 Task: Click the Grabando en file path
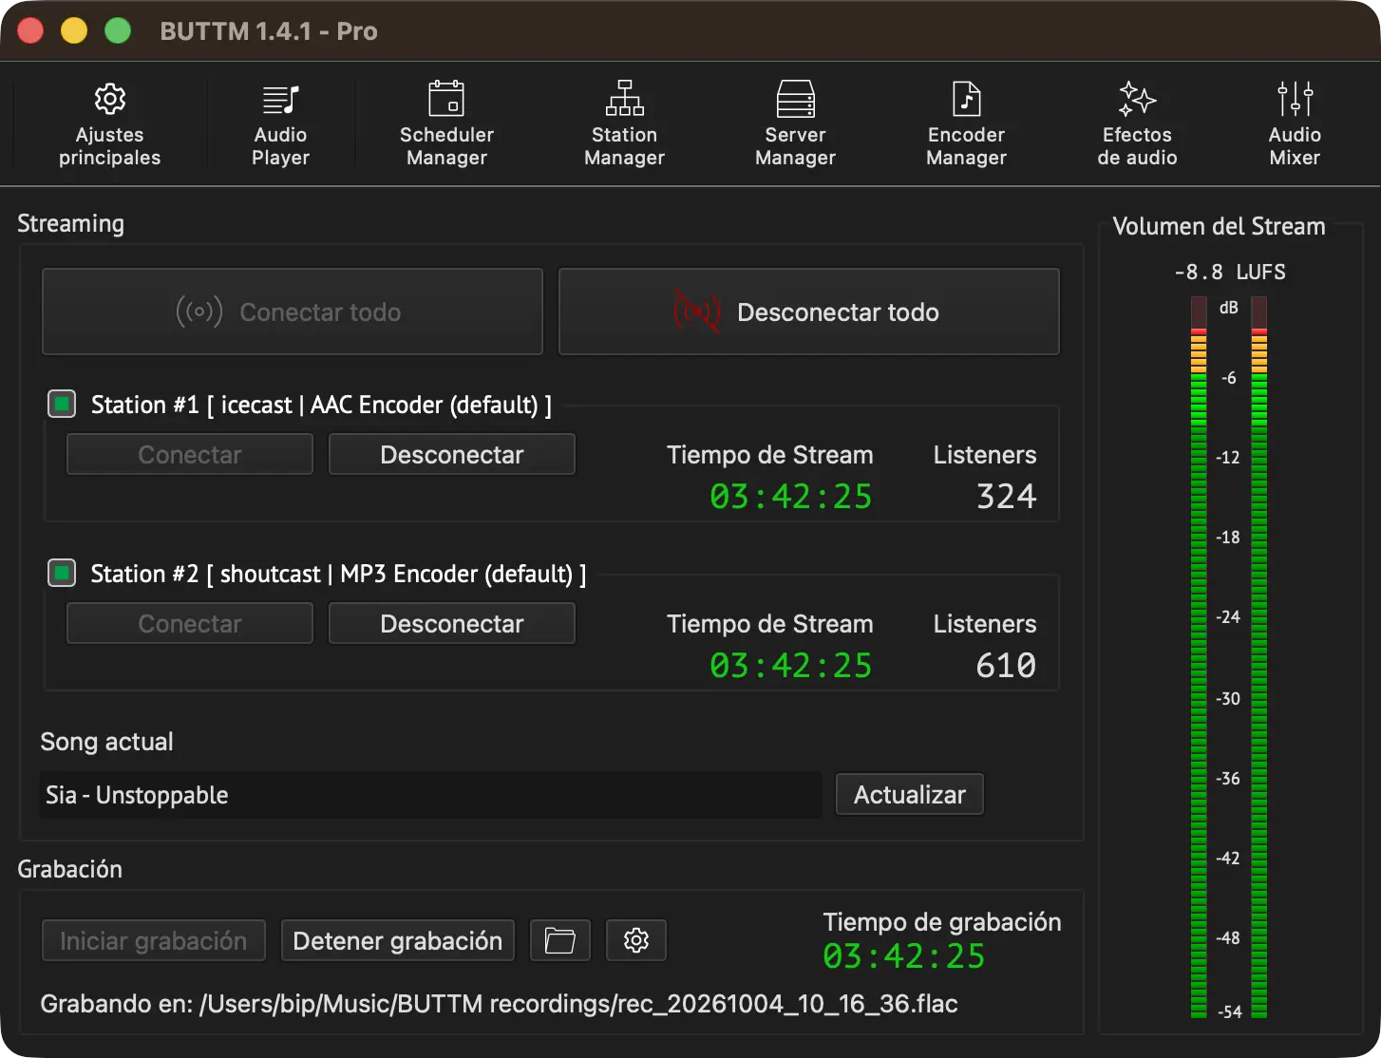pos(499,1004)
